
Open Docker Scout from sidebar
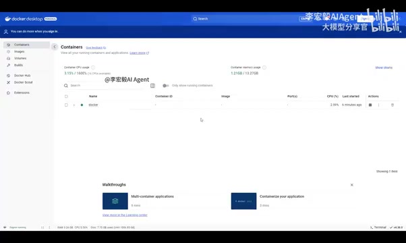(x=27, y=82)
